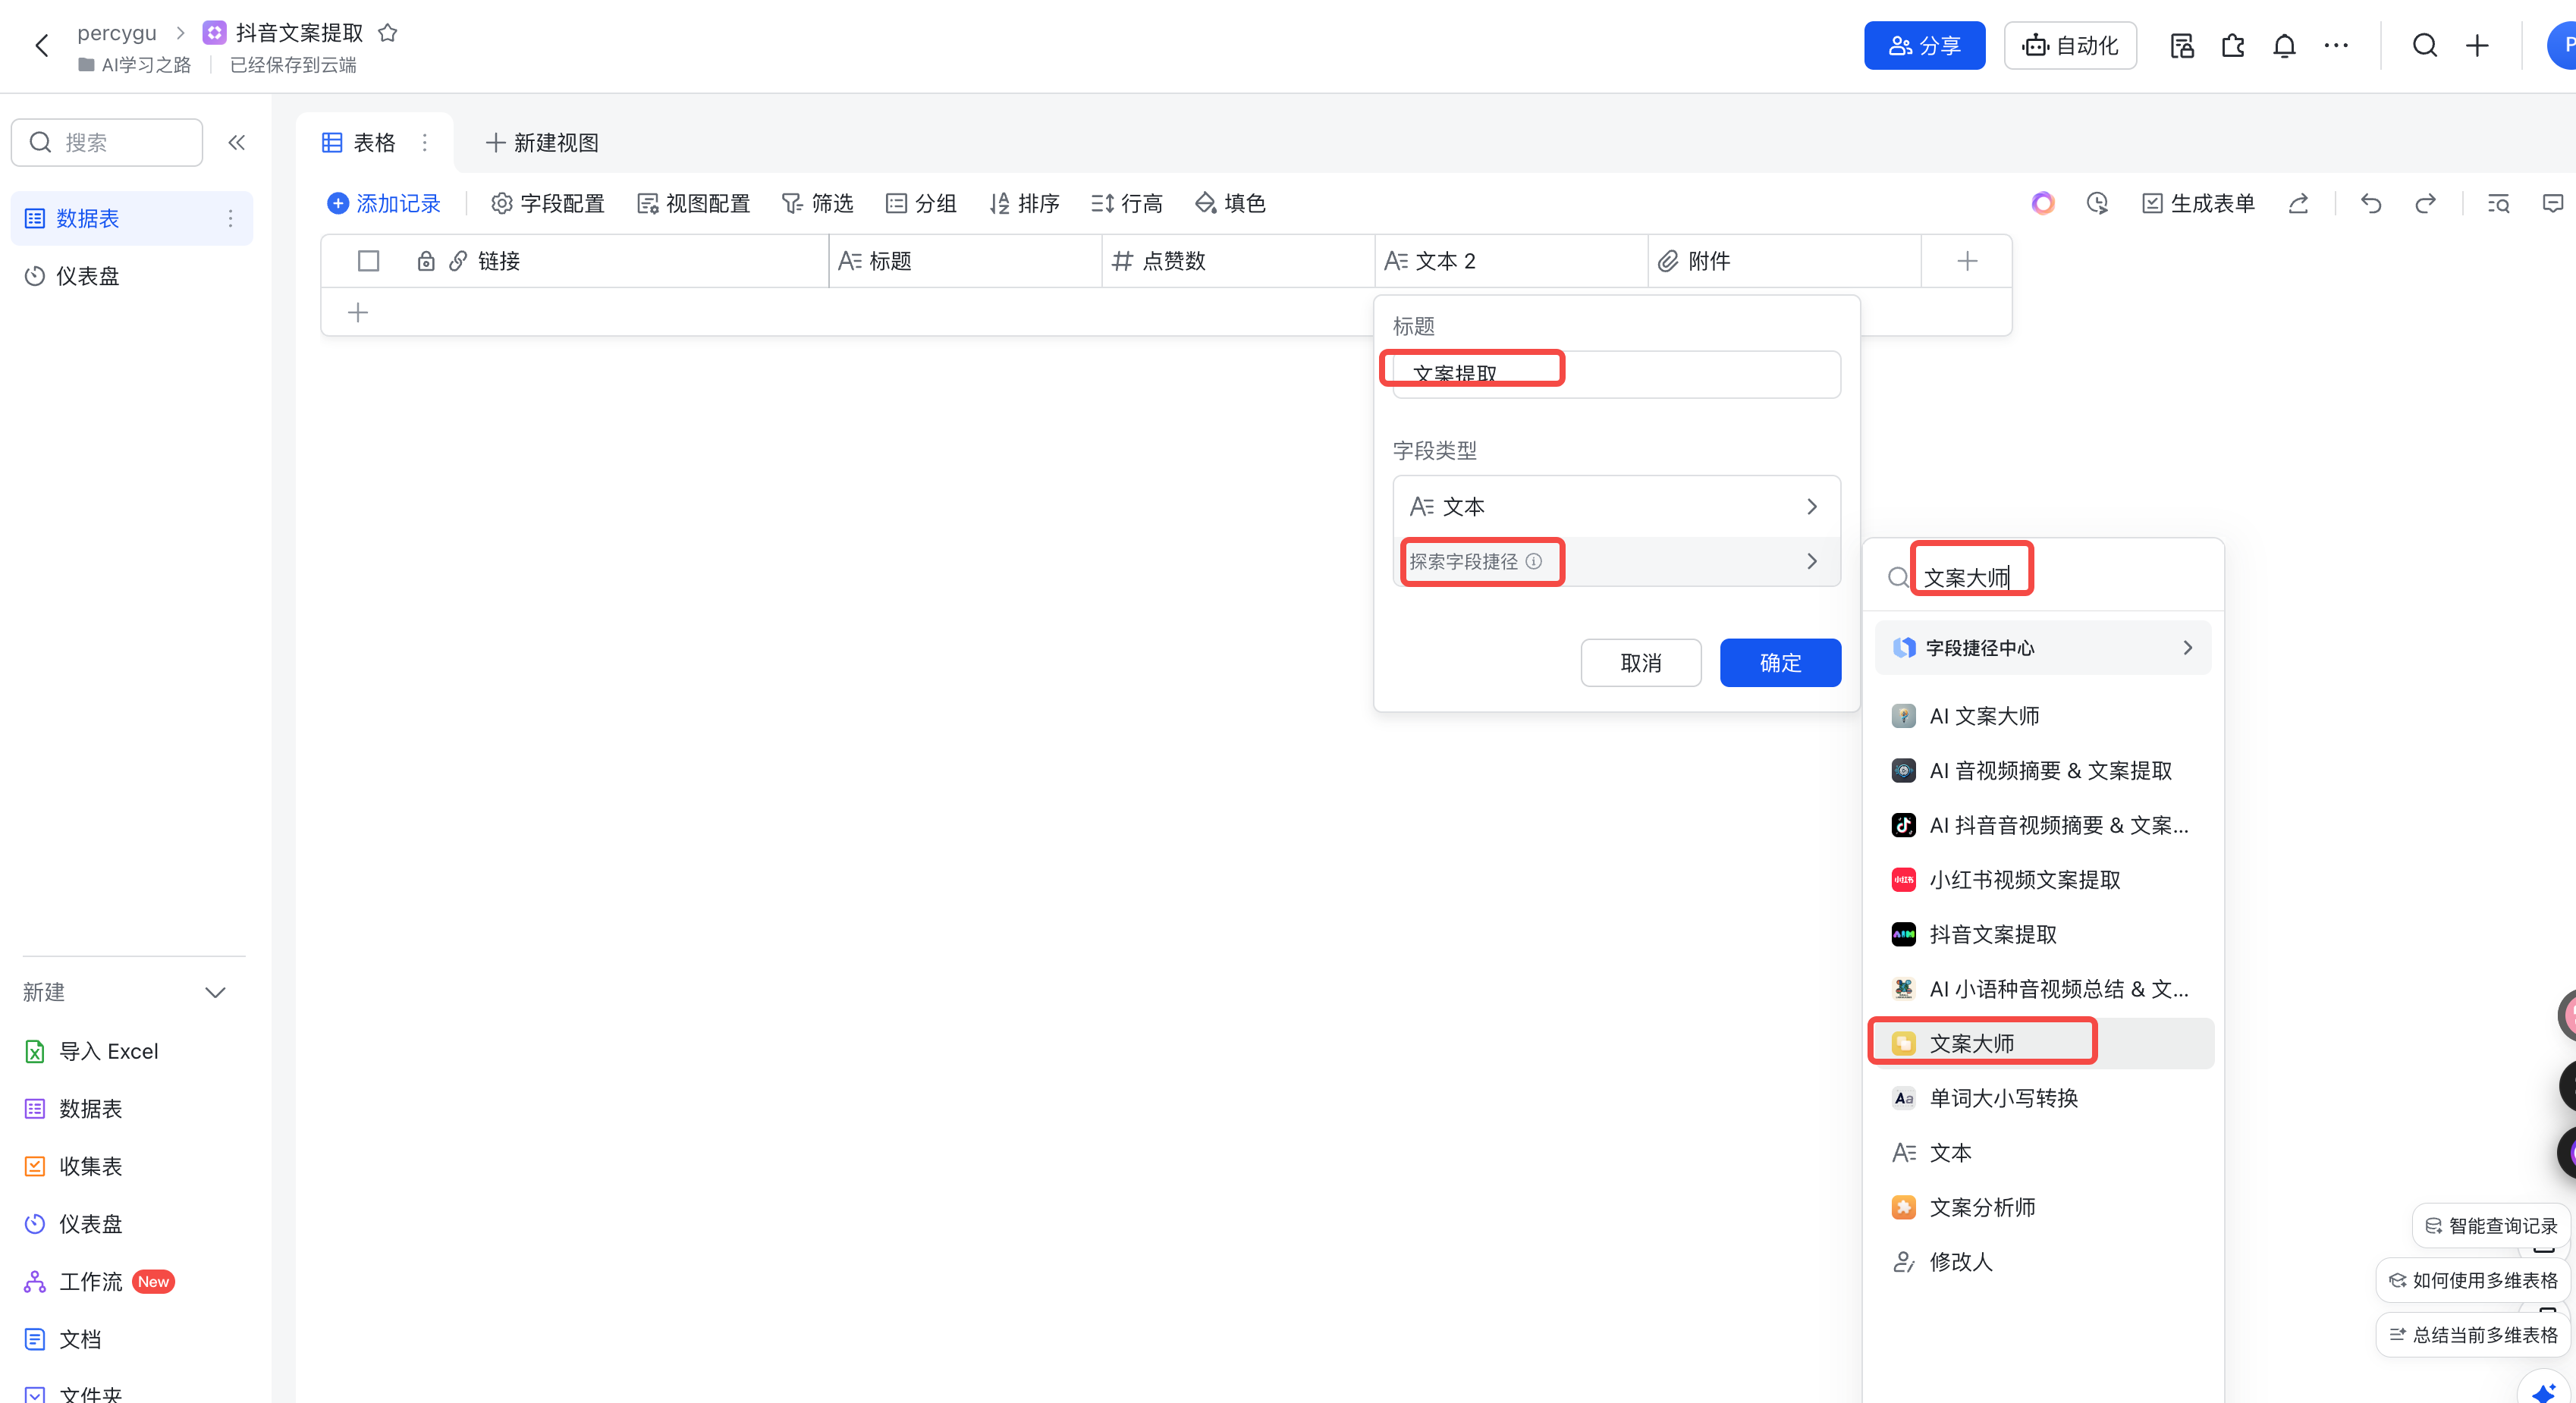Screen dimensions: 2576x1403
Task: Open 自动化 button
Action: (2070, 46)
